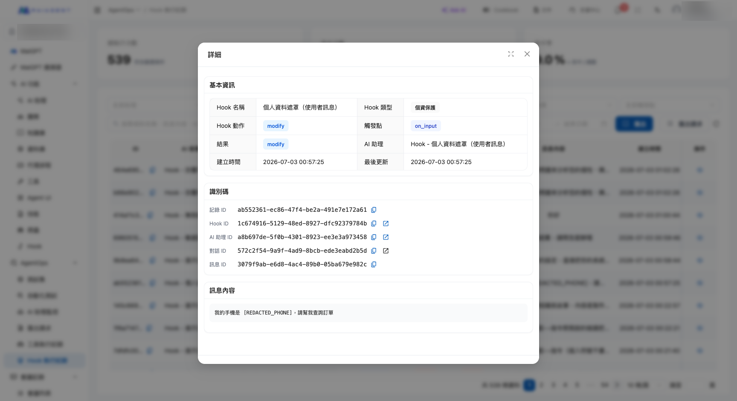Select record ID text ab552361-ec86-47f4-be2a-491e7e172a61
The height and width of the screenshot is (401, 737).
click(x=302, y=210)
